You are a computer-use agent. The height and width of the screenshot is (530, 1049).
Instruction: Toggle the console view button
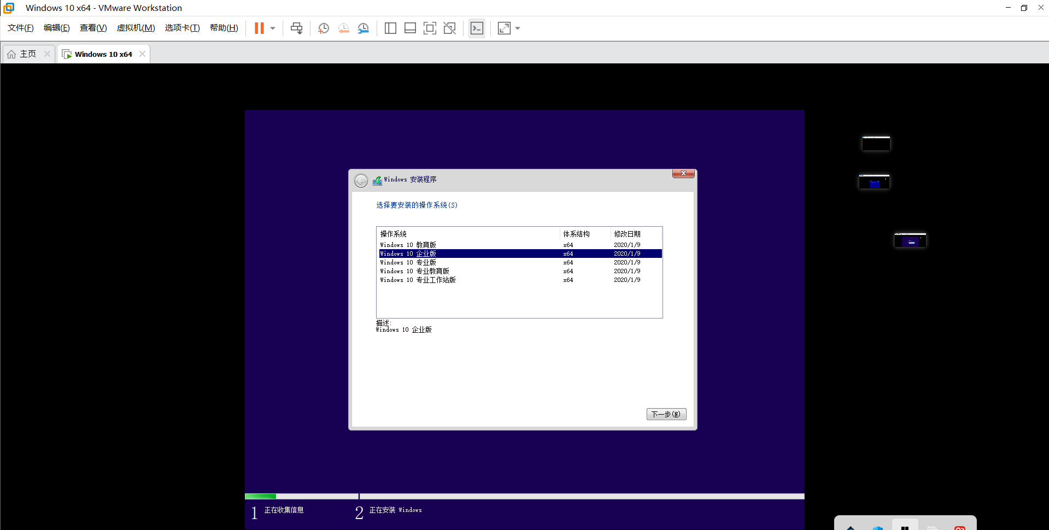point(477,28)
